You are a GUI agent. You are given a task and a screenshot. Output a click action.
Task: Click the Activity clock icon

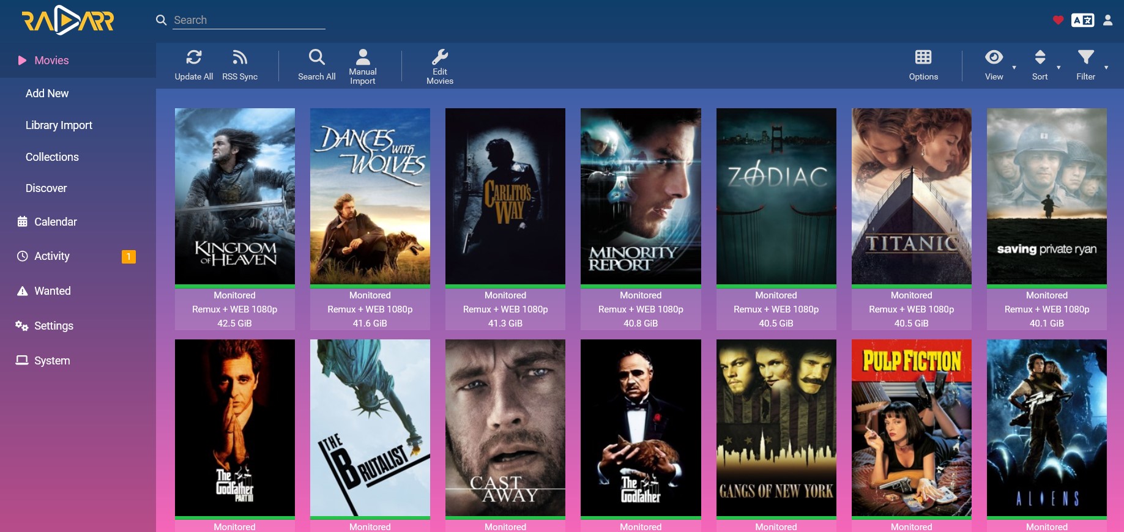click(22, 256)
